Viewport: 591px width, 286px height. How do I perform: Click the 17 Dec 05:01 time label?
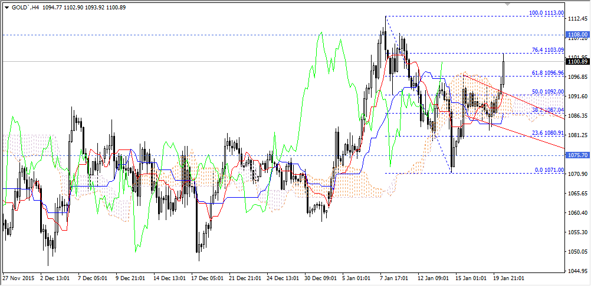point(206,278)
